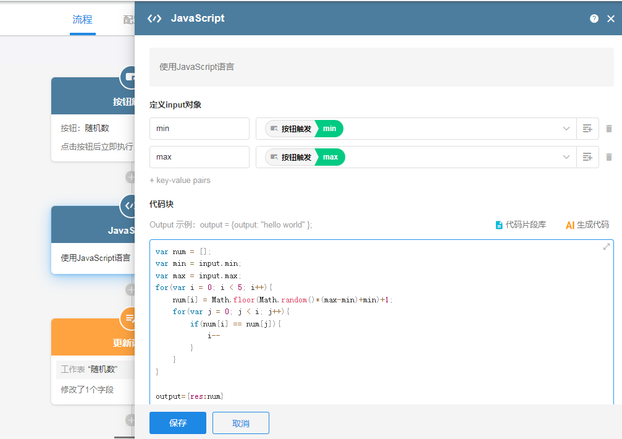This screenshot has width=622, height=439.
Task: Open field selector for max row
Action: pos(587,157)
